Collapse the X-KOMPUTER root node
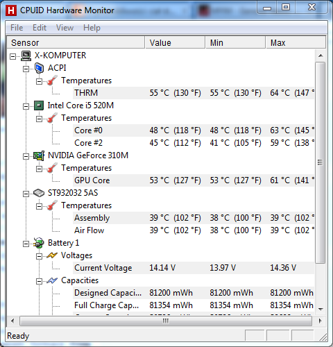Viewport: 333px width, 347px height. click(x=13, y=56)
